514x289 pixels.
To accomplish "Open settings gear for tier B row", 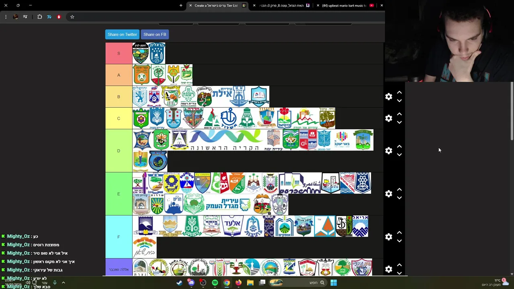I will [x=389, y=97].
